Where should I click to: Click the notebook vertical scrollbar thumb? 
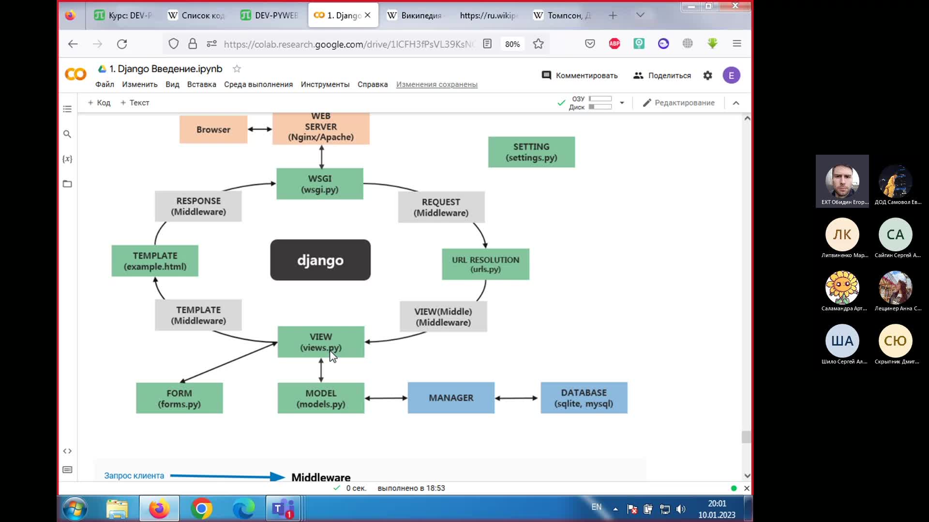click(746, 437)
